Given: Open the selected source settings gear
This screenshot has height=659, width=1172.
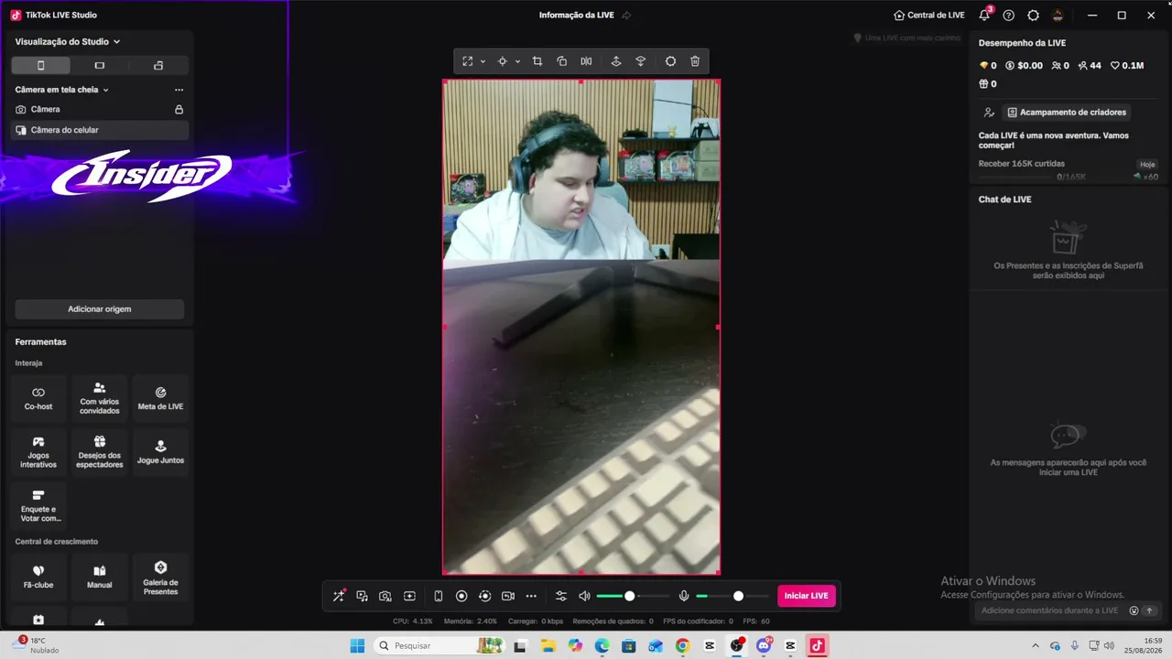Looking at the screenshot, I should 670,61.
